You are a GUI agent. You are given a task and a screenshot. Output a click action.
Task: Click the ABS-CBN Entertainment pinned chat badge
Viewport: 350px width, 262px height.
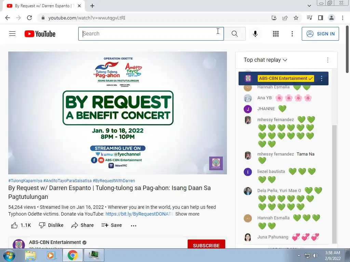point(286,78)
